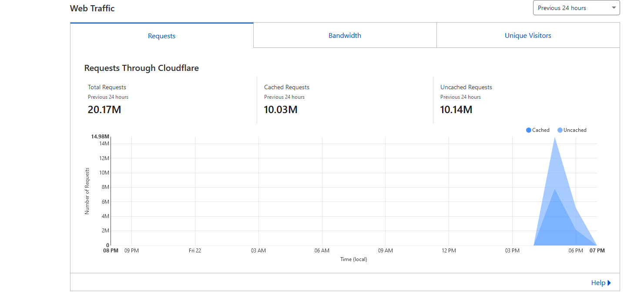Click the 06 PM label on the time axis
The image size is (644, 292).
point(576,251)
